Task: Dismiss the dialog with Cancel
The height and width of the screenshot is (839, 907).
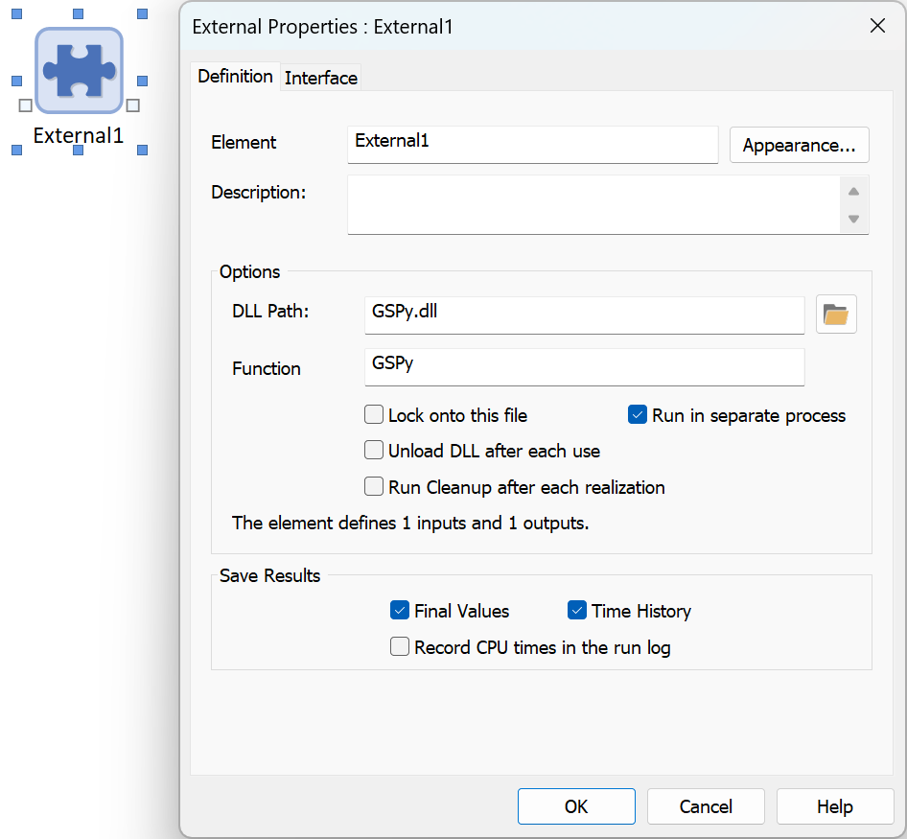Action: click(x=706, y=805)
